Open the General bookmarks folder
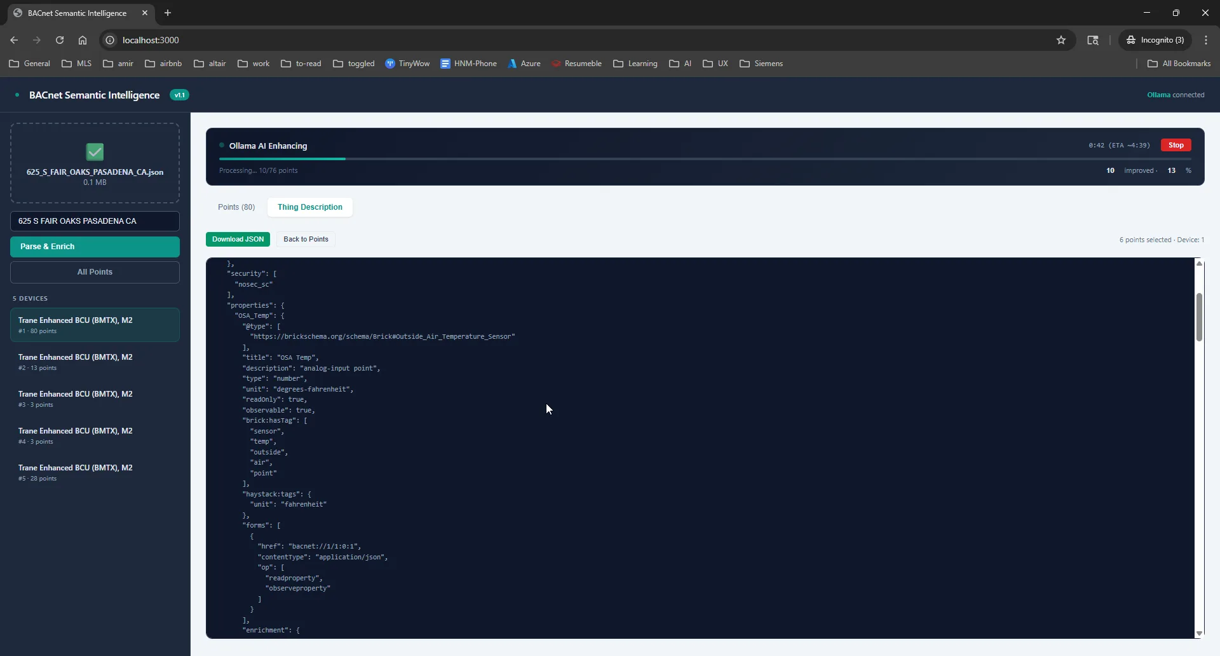 (29, 64)
